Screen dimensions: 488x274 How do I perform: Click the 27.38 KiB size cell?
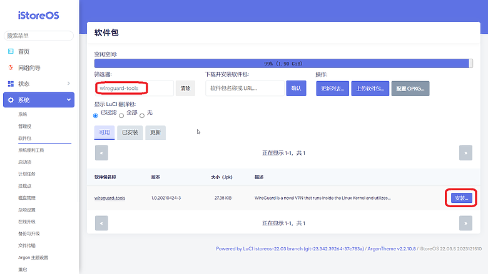tap(223, 198)
